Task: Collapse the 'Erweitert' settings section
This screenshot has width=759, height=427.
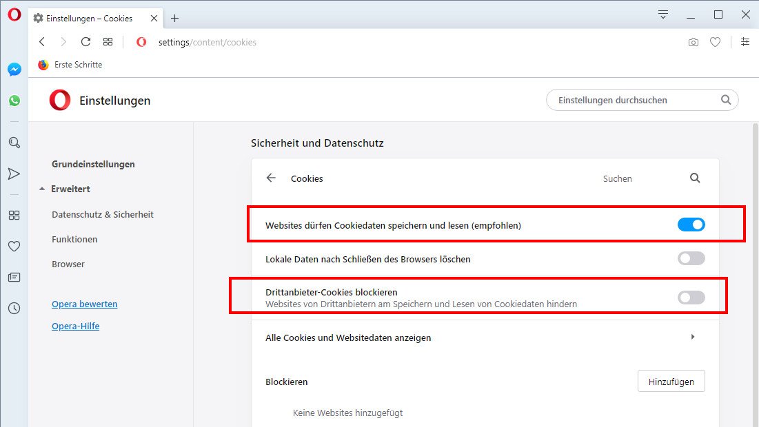Action: 70,189
